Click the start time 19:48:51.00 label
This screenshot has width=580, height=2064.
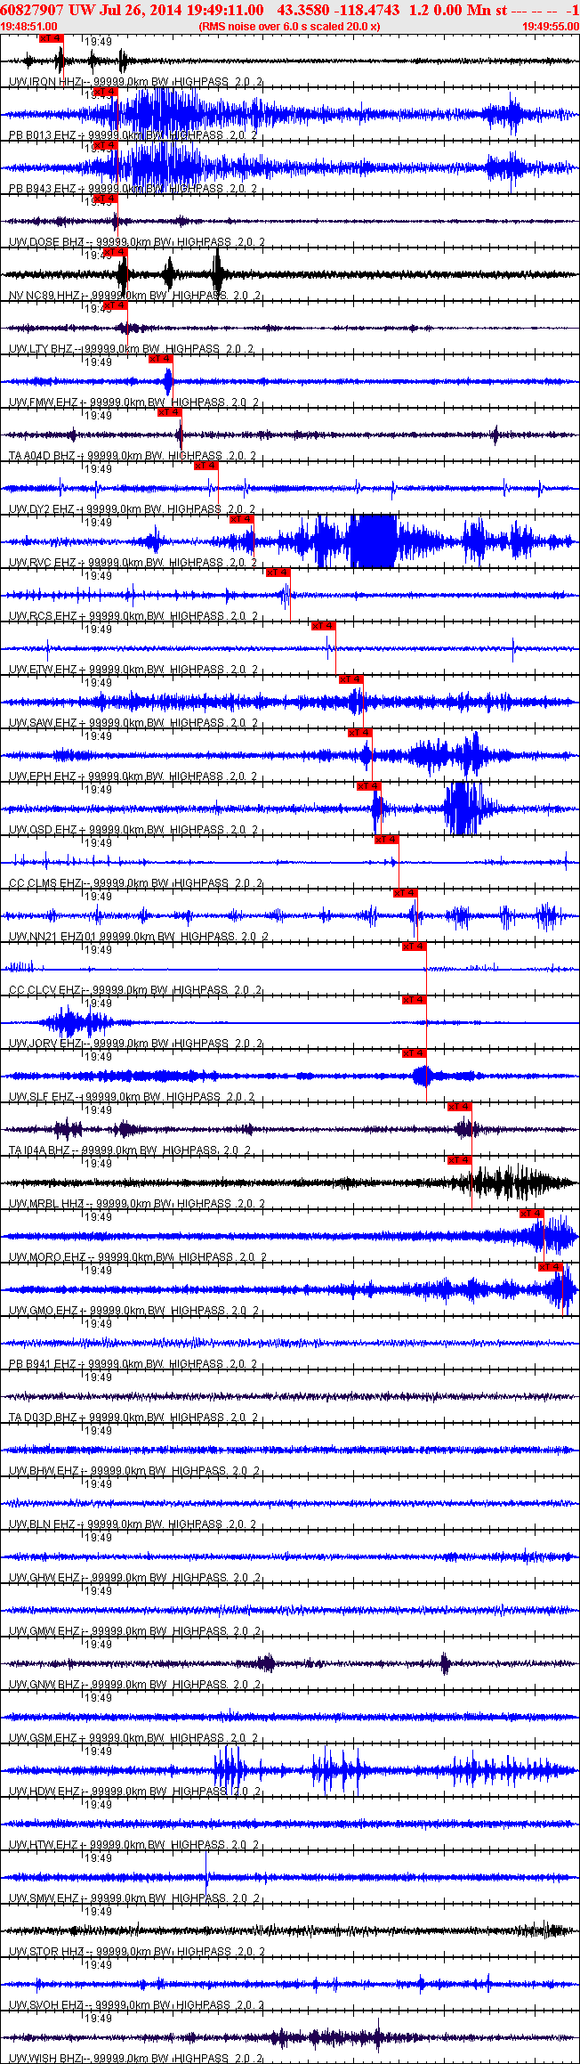coord(29,27)
